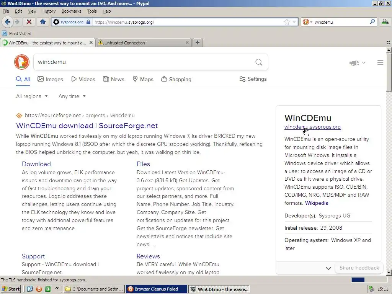The image size is (392, 294).
Task: Click the green arrow quick launch icon
Action: [x=48, y=289]
